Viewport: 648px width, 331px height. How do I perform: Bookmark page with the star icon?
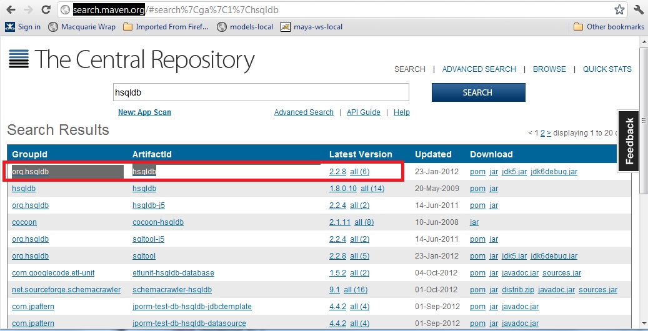[x=619, y=9]
